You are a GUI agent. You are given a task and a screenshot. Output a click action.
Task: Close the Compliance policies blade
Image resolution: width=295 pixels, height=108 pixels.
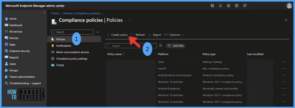coord(286,20)
